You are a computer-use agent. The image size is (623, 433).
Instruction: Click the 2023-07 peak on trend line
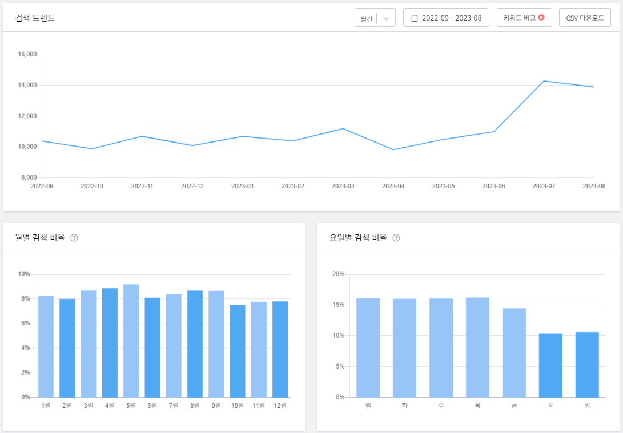click(x=543, y=82)
